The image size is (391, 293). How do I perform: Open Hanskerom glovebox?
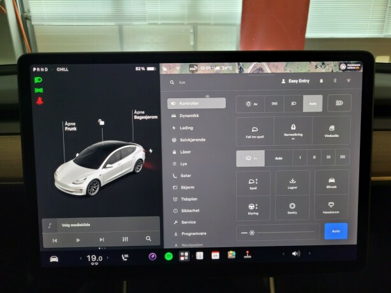coord(331,207)
